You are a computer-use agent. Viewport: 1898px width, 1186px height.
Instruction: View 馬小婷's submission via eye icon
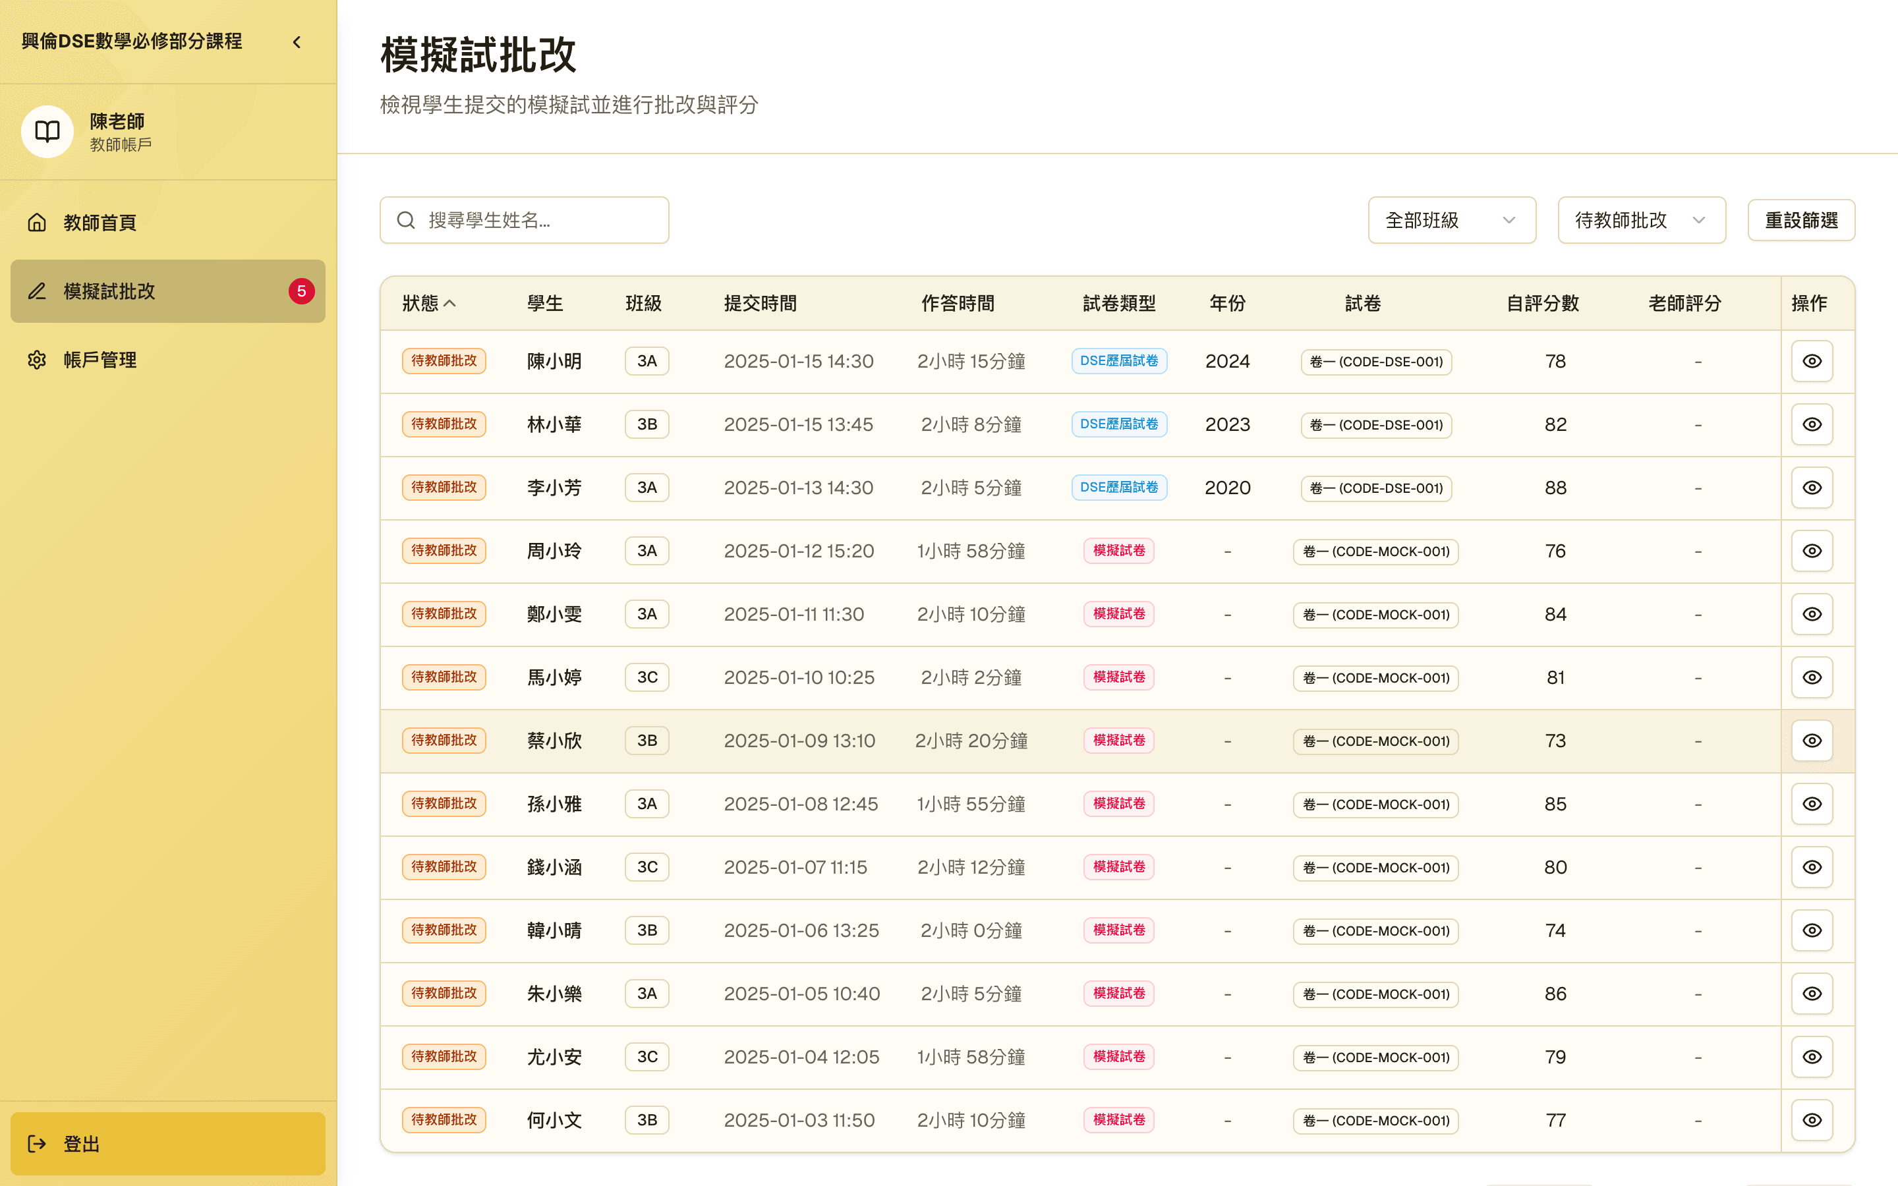point(1812,677)
